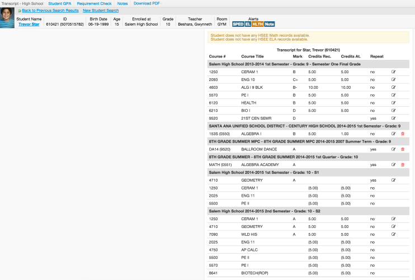Edit the 21ST CEN SEMR row

[x=393, y=118]
